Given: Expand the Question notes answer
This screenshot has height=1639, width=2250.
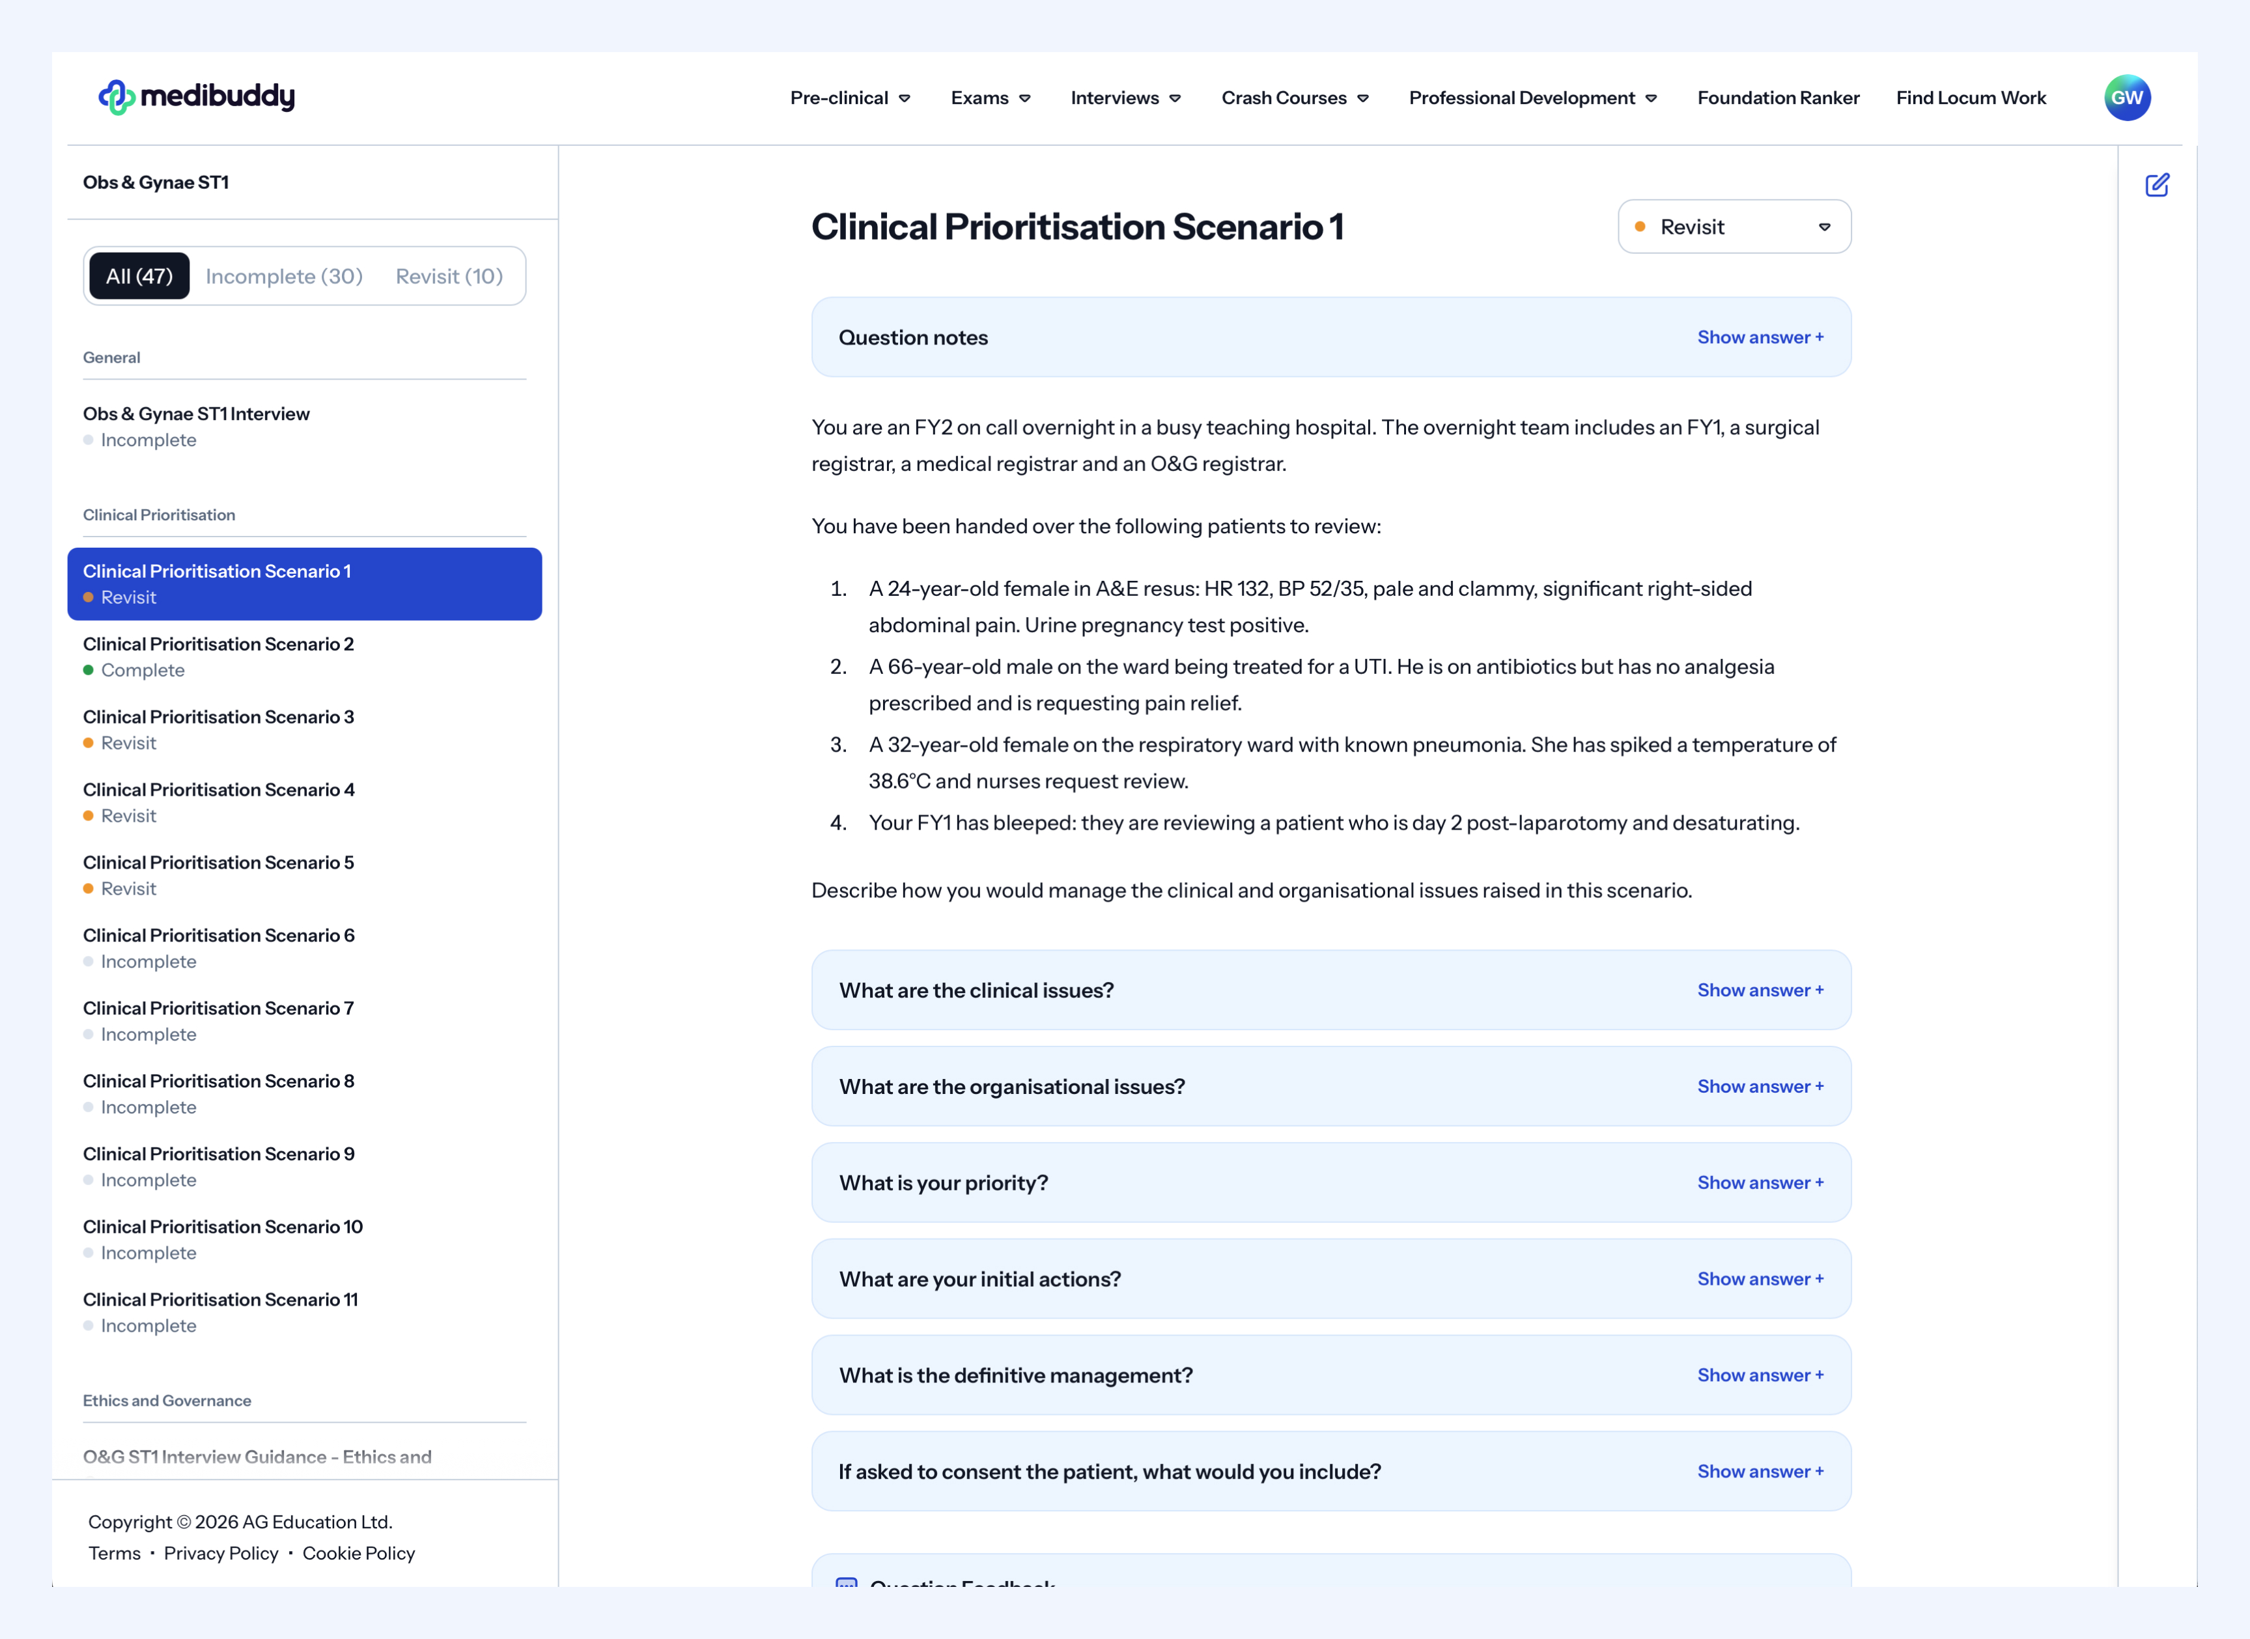Looking at the screenshot, I should [x=1759, y=337].
